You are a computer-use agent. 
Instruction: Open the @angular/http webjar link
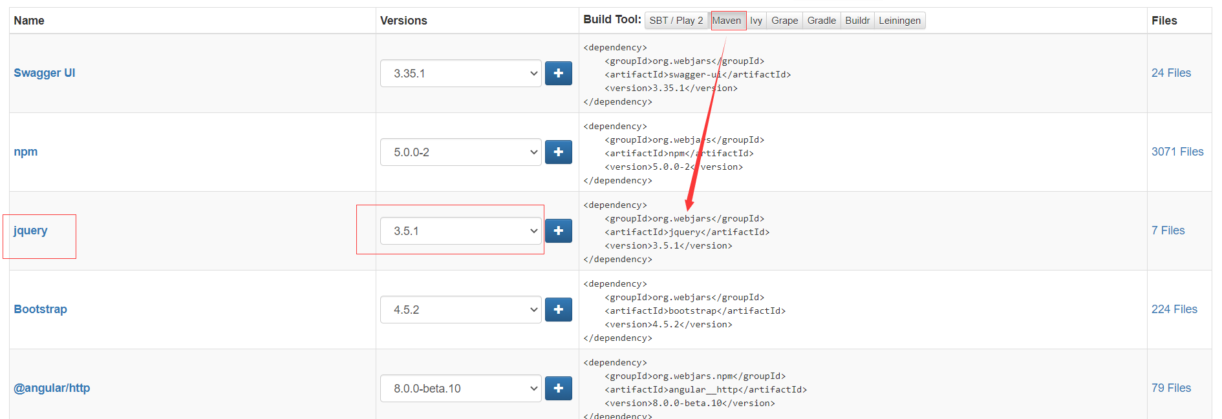[52, 388]
